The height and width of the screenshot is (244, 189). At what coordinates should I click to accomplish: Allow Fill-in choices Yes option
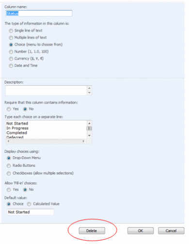(x=9, y=190)
